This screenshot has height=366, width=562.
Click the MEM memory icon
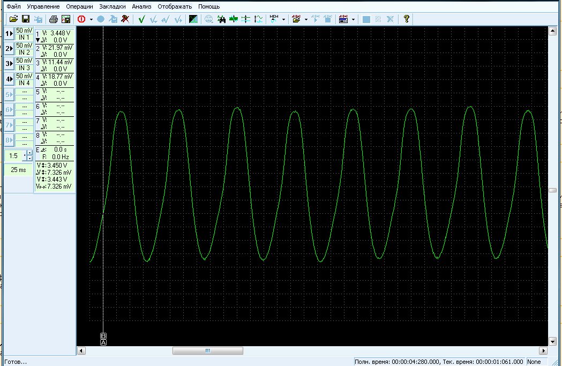(x=274, y=19)
